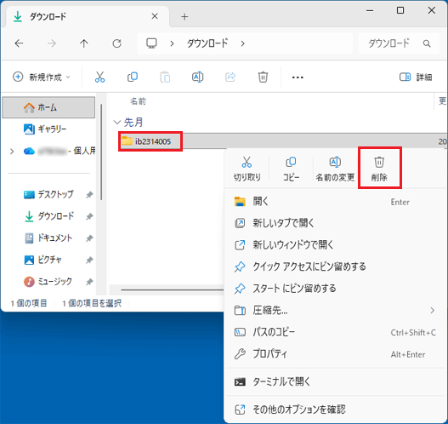Open the three-dot more options menu
The width and height of the screenshot is (448, 424).
click(298, 77)
